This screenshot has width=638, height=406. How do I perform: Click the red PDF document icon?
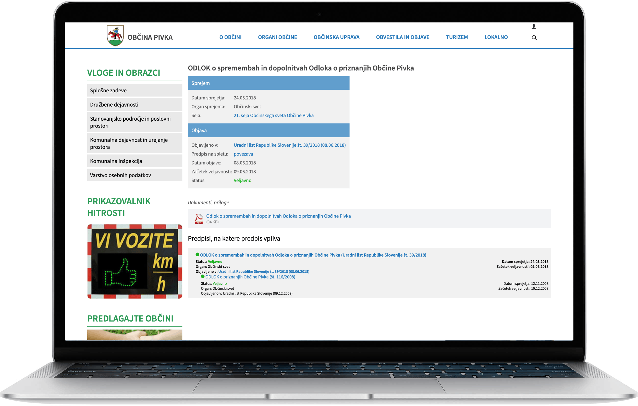(x=199, y=219)
